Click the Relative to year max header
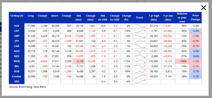The height and width of the screenshot is (98, 212). [182, 18]
